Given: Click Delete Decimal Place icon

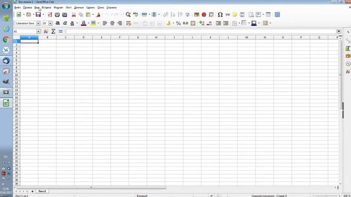Looking at the screenshot, I should [x=209, y=23].
